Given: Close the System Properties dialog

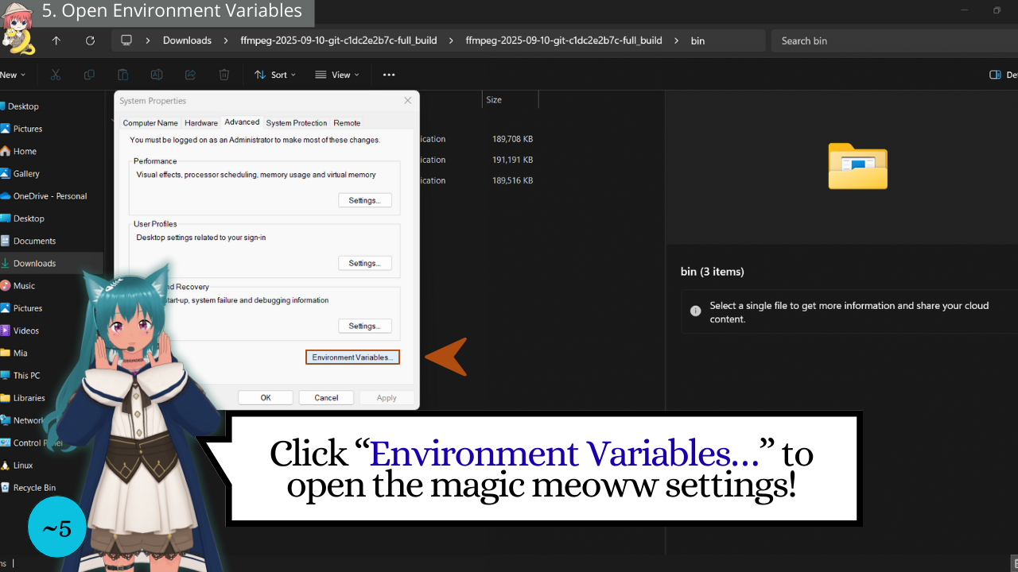Looking at the screenshot, I should (x=408, y=101).
